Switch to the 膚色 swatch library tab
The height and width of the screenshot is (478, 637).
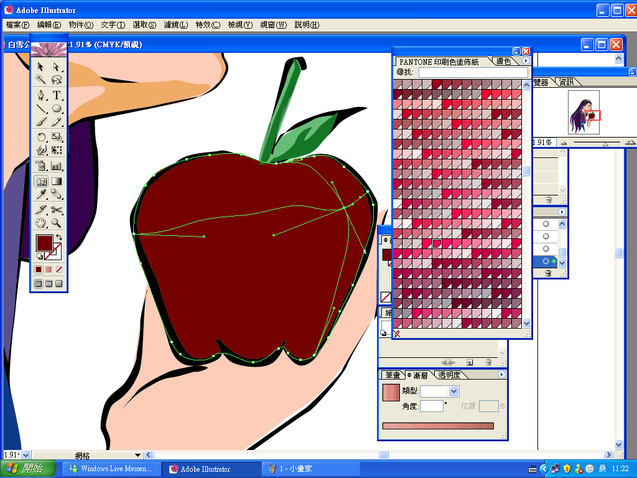click(x=504, y=62)
